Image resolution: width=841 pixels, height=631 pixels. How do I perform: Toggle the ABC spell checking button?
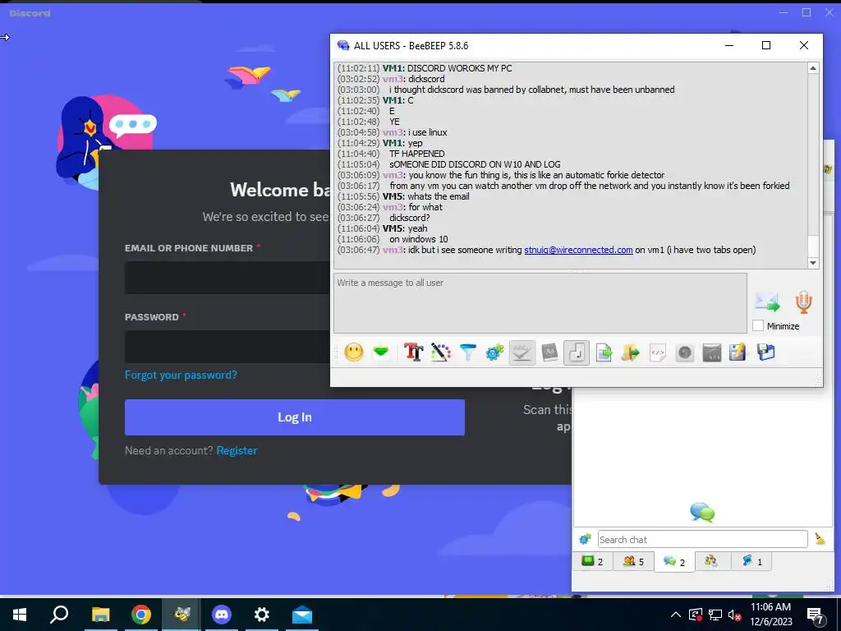point(522,352)
